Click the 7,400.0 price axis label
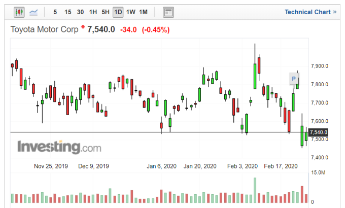The image size is (345, 208). click(320, 158)
